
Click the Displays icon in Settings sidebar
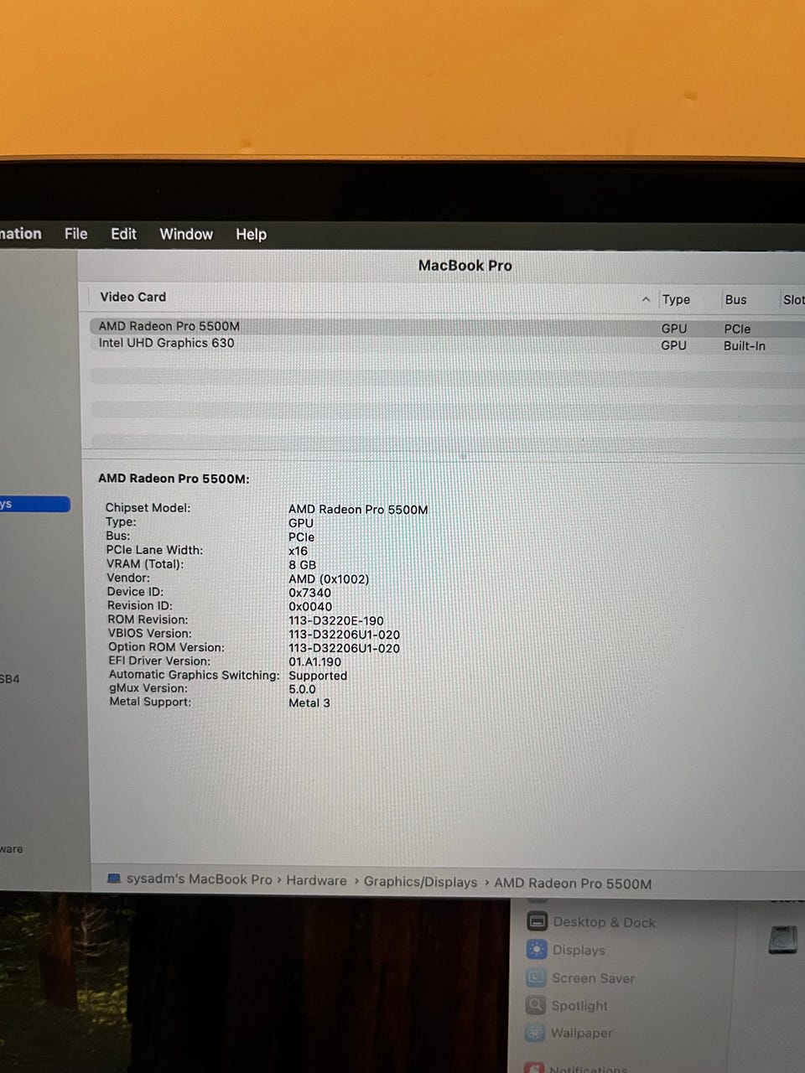click(537, 950)
